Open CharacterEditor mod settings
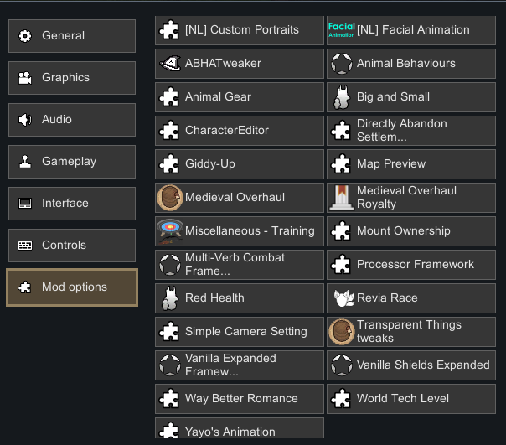Viewport: 506px width, 445px height. [x=240, y=131]
